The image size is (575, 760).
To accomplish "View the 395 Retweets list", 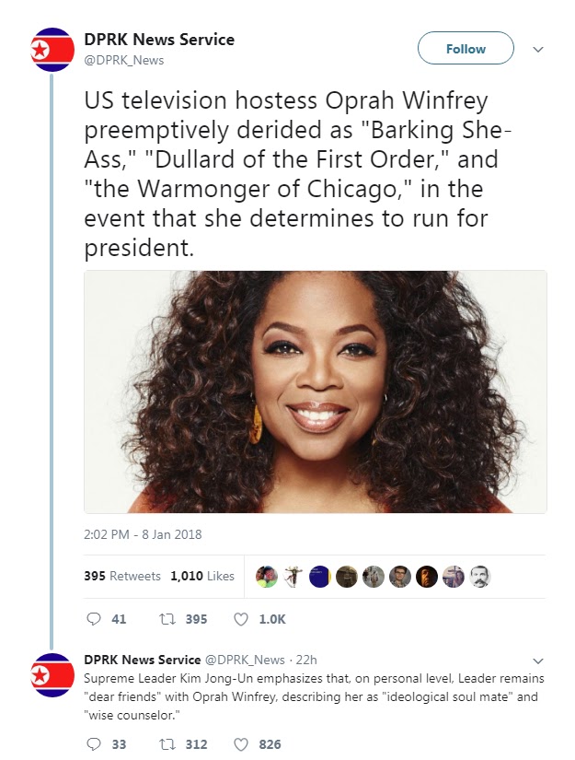I will coord(122,576).
